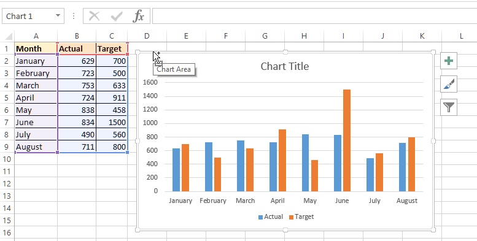Open the Chart Elements plus button

[449, 61]
